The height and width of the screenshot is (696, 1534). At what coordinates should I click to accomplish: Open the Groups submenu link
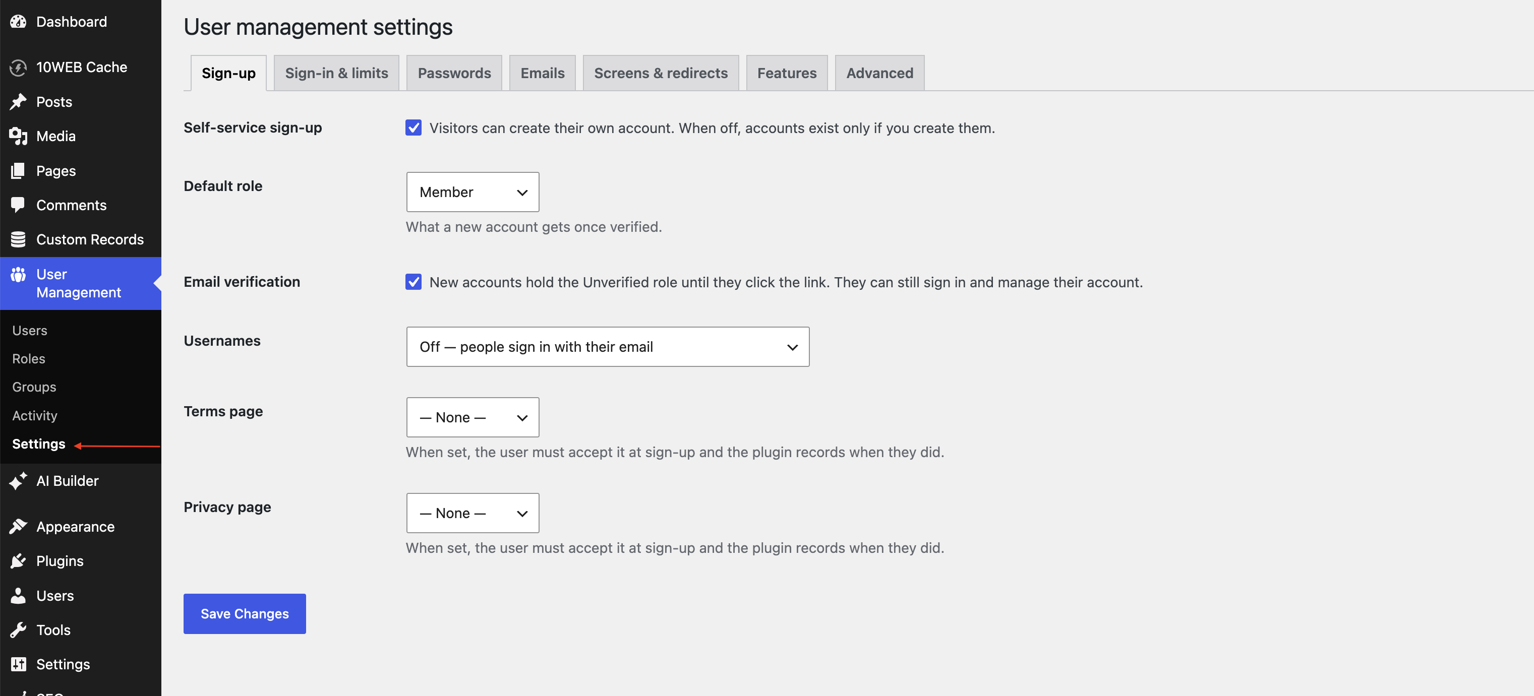tap(34, 387)
